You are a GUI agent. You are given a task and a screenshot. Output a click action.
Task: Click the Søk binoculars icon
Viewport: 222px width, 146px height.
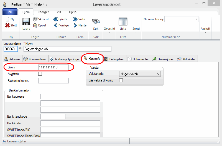pyautogui.click(x=96, y=22)
